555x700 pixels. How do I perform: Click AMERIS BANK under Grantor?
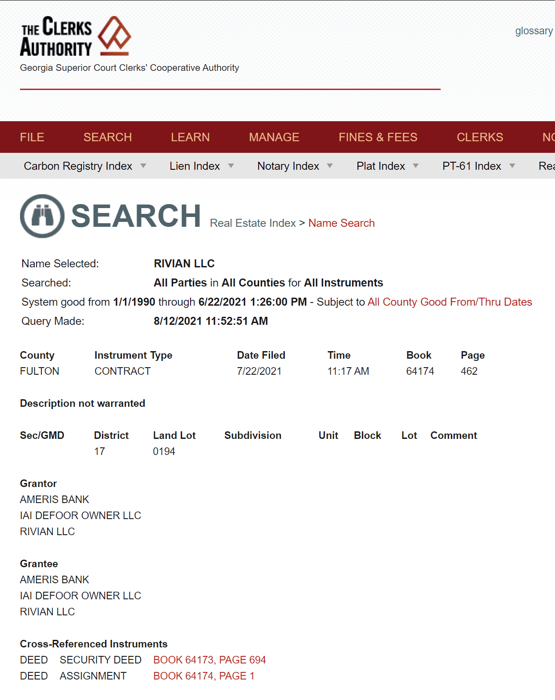[x=54, y=499]
